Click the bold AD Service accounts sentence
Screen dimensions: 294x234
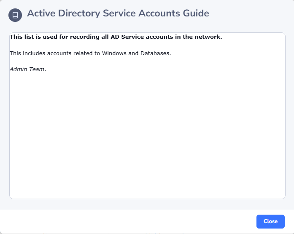(x=116, y=37)
